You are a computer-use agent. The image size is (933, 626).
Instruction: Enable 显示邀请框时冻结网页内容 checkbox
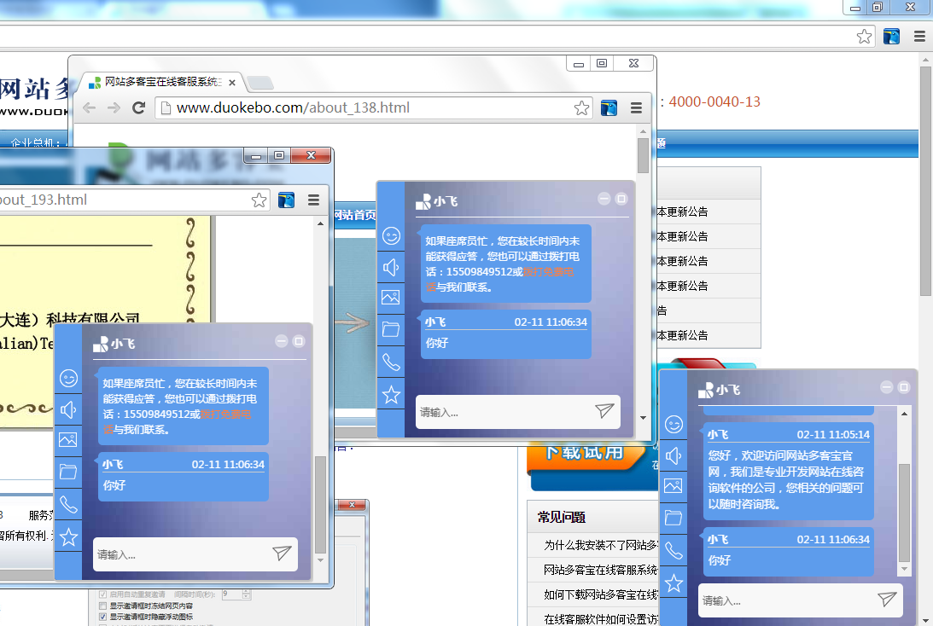pyautogui.click(x=103, y=606)
